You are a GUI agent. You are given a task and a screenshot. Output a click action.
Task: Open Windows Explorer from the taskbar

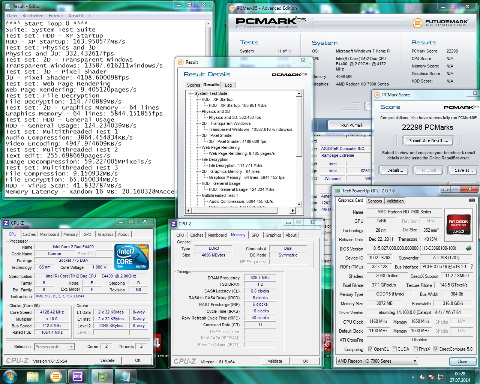(33, 376)
